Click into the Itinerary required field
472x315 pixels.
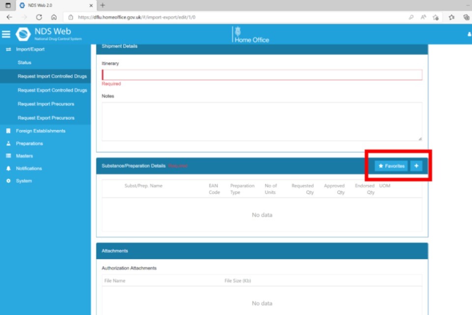tap(262, 75)
